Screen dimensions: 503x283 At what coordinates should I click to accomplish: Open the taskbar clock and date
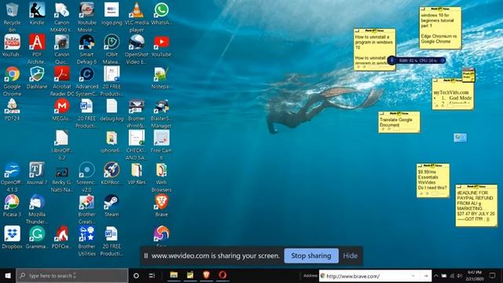tap(475, 276)
